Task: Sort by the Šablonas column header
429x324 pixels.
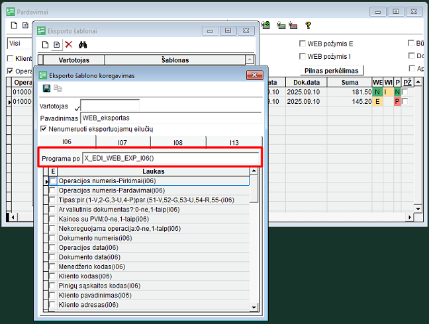Action: [175, 60]
